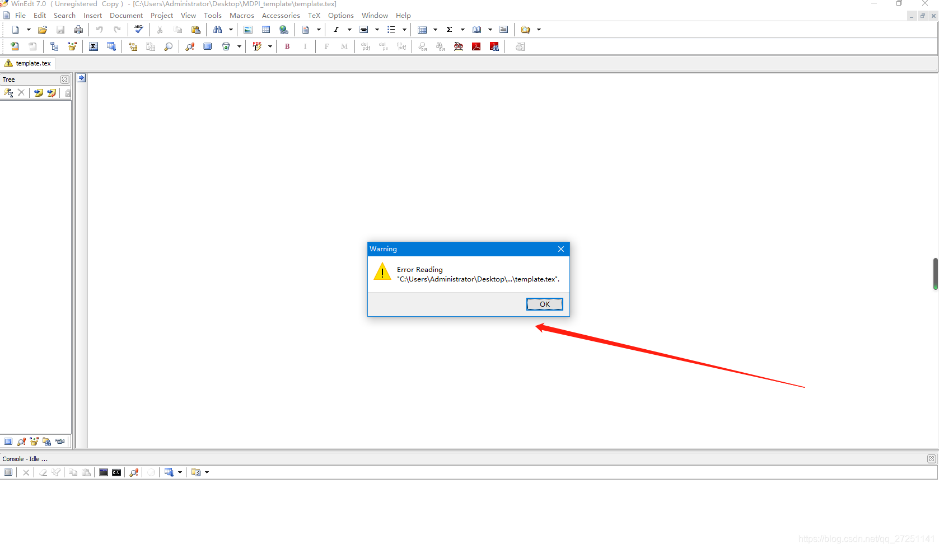Expand the recycle icon dropdown arrow
Screen dimensions: 939x549
239,46
